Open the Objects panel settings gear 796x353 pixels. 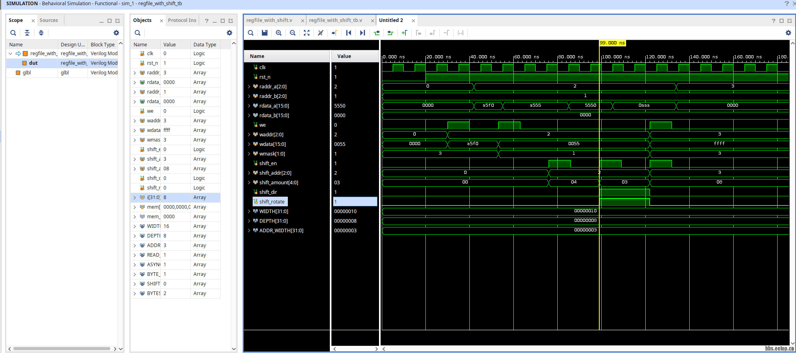pos(229,33)
